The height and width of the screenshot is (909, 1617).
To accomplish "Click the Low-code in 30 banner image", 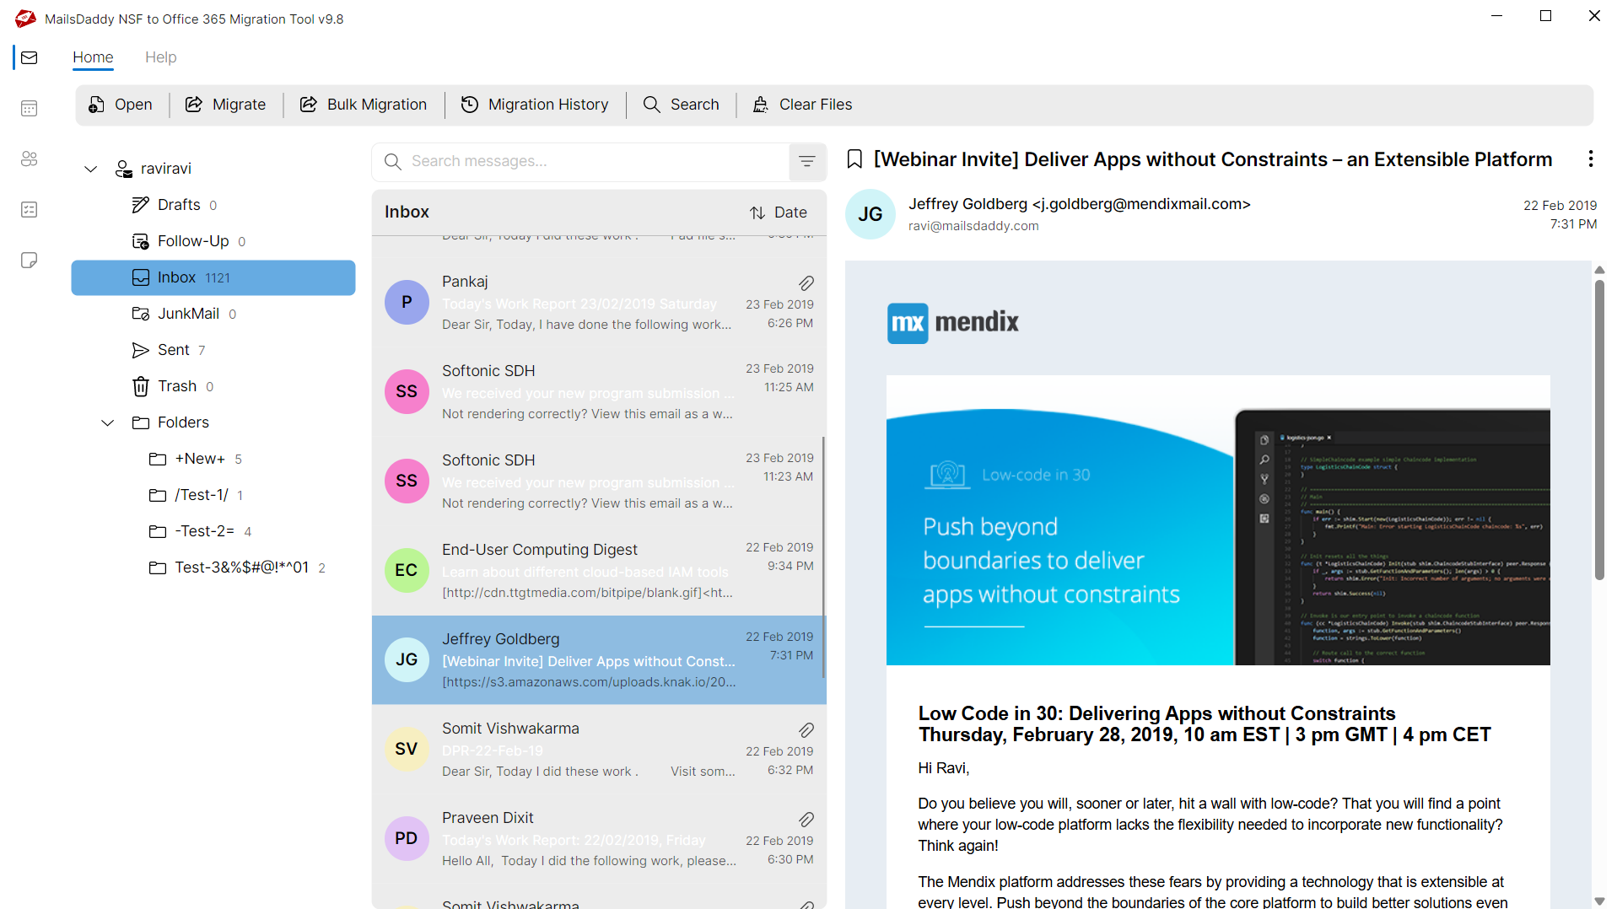I will 1218,520.
